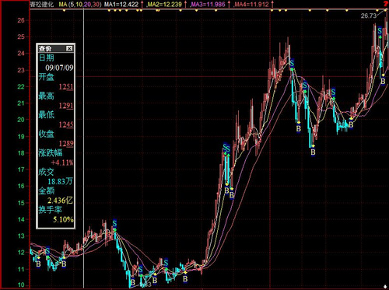Select the MA4=11.912 moving average label
This screenshot has width=389, height=290.
click(x=251, y=5)
